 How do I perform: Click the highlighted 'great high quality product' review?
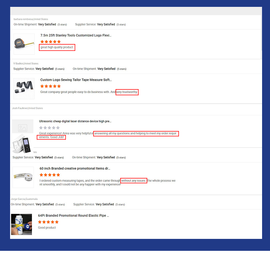click(x=57, y=47)
